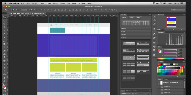Select the Brush tool
This screenshot has height=95, width=191.
pos(4,41)
